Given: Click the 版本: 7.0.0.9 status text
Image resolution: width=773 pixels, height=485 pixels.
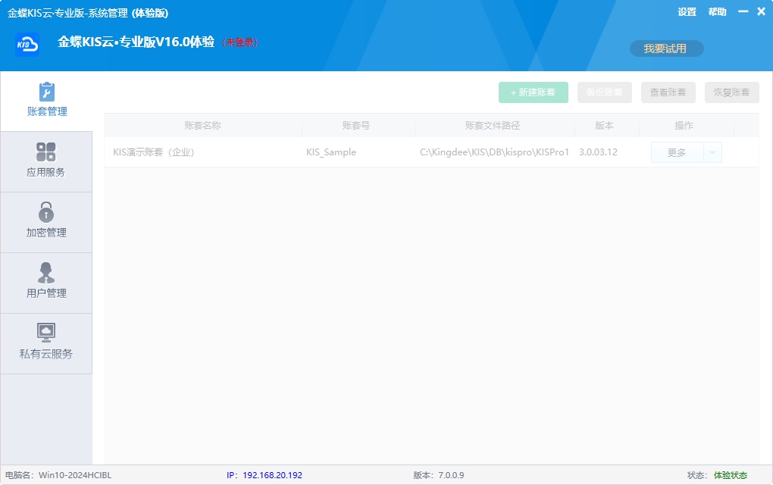Looking at the screenshot, I should click(439, 475).
